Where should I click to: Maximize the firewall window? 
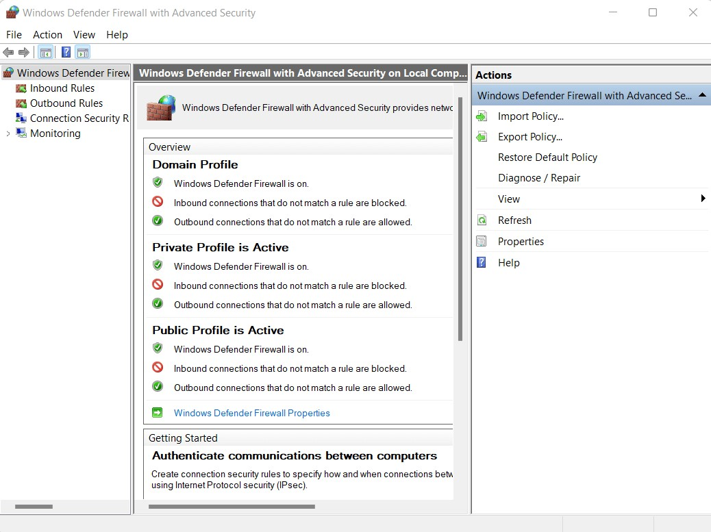tap(653, 12)
